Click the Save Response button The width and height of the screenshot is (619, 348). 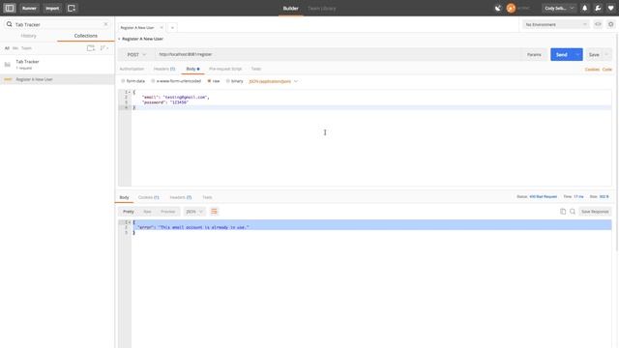pos(595,212)
